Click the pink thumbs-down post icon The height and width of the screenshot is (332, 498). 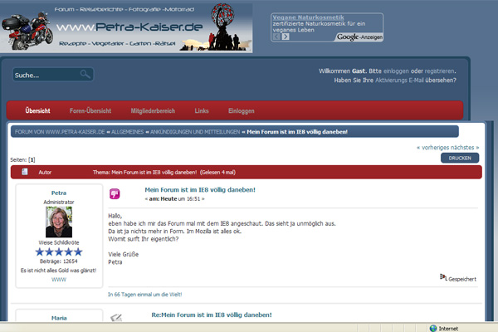(x=115, y=194)
